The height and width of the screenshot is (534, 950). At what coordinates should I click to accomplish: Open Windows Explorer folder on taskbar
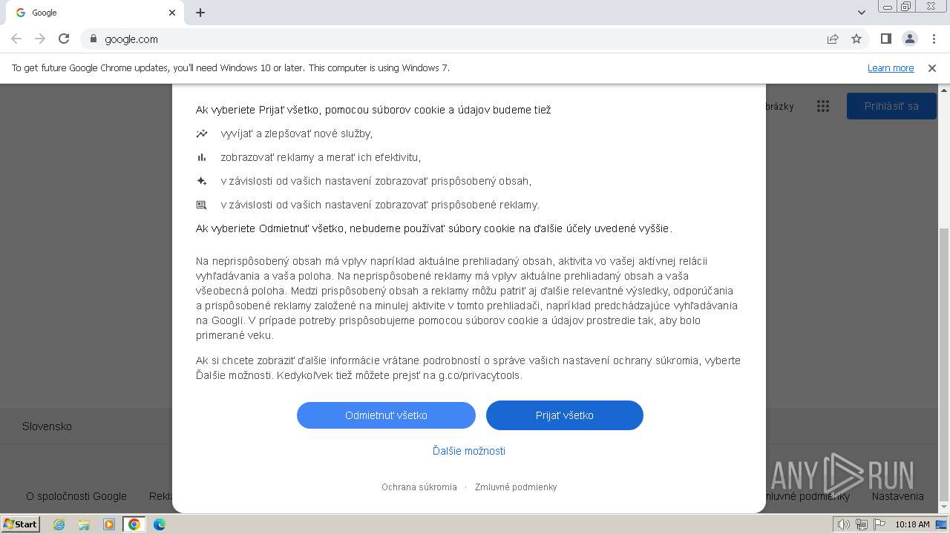84,524
